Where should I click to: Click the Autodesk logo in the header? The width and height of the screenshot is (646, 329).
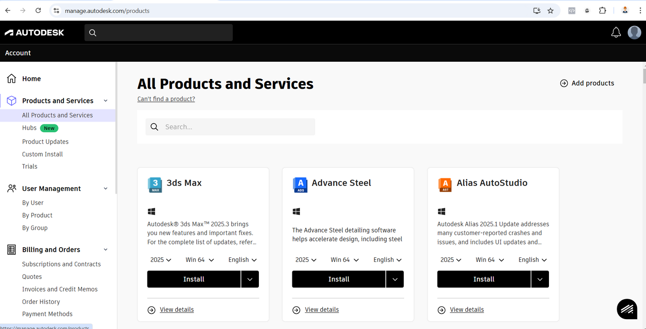tap(34, 32)
